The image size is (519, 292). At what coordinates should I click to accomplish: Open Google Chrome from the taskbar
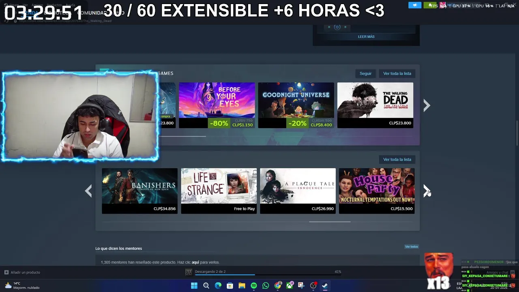(x=278, y=286)
